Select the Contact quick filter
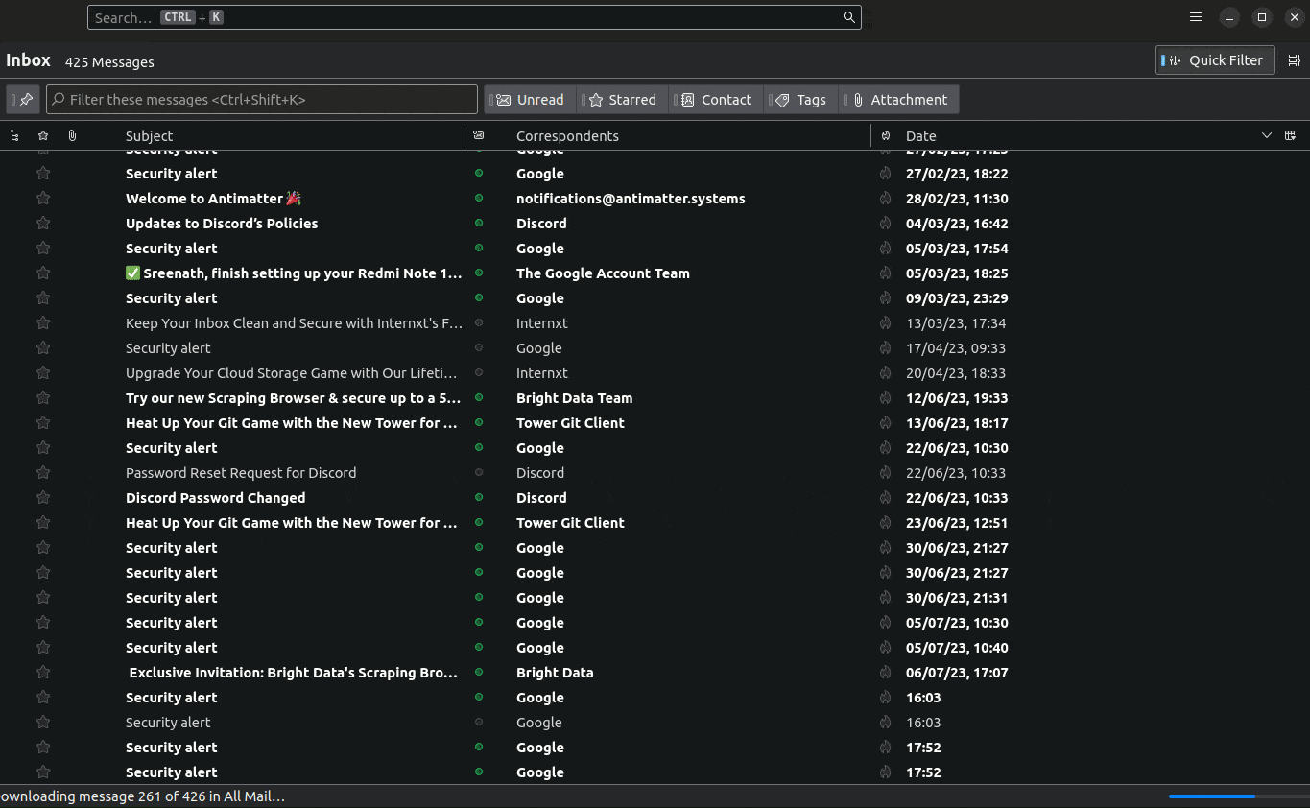 coord(714,99)
